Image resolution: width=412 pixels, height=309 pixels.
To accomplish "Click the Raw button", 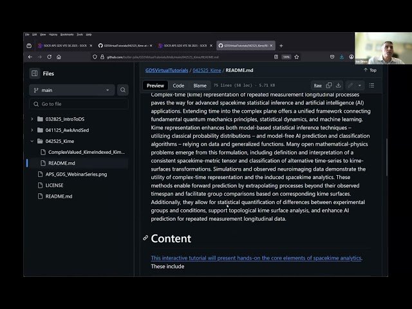I will 317,85.
